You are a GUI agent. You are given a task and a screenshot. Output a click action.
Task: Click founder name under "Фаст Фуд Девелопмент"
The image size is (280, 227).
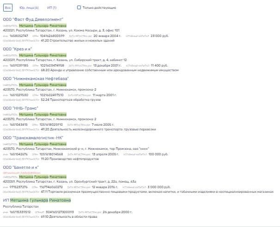[43, 25]
